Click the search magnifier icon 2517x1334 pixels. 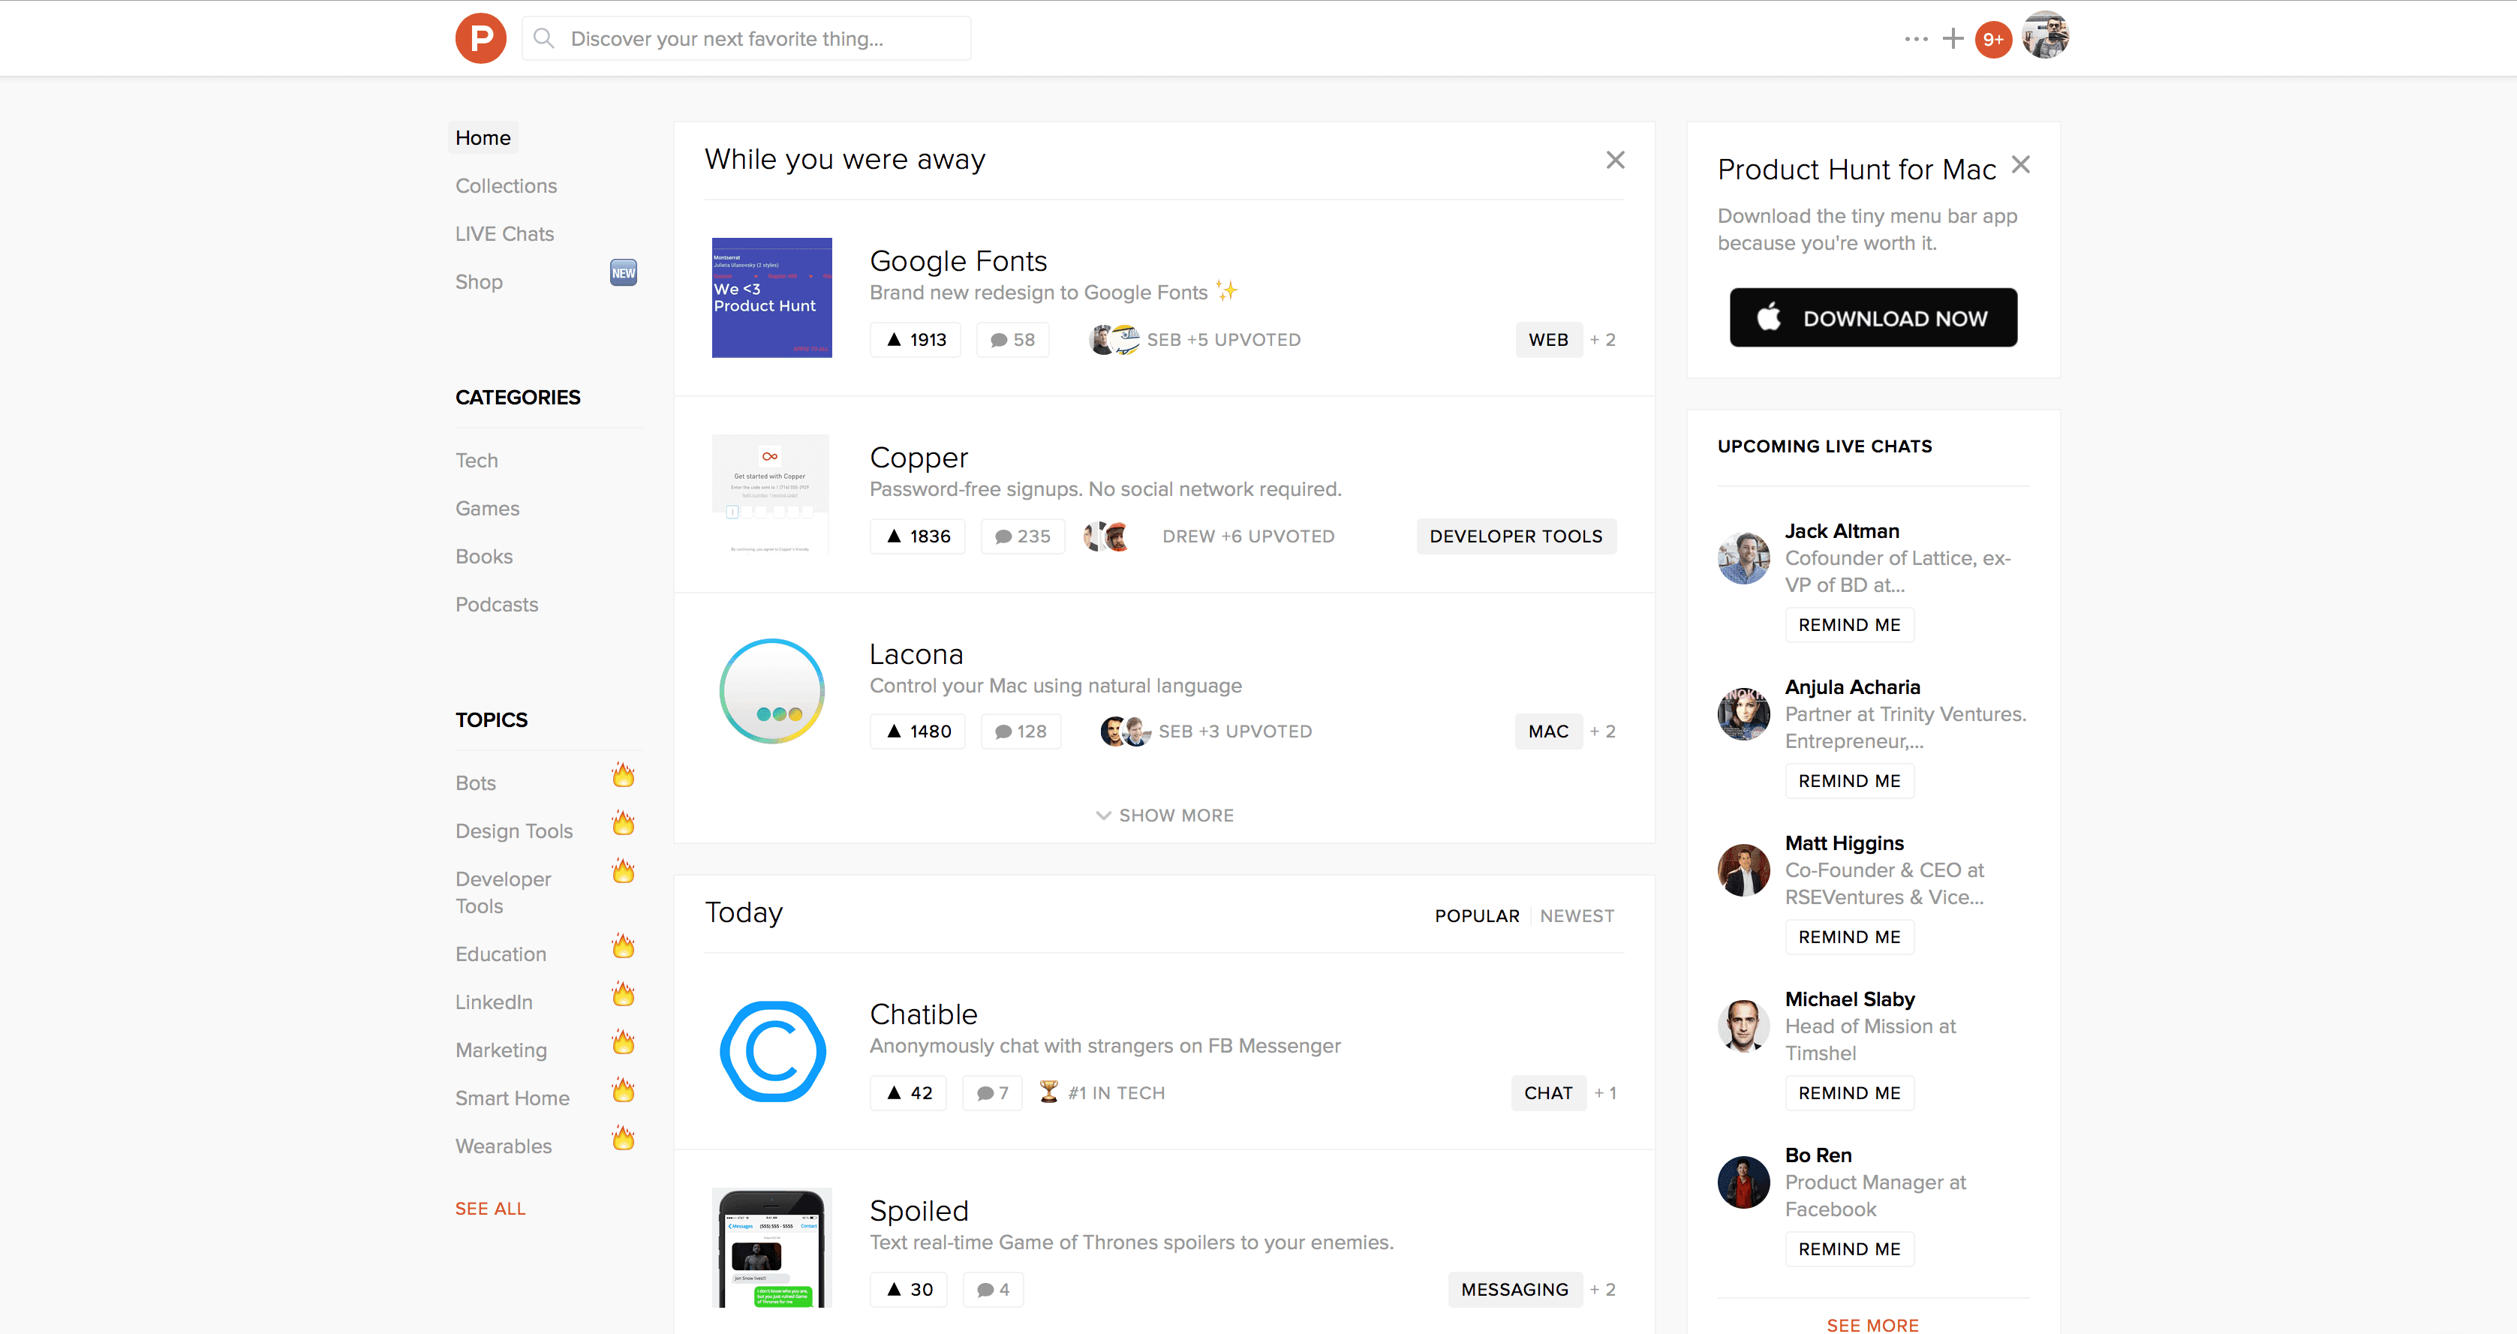[x=544, y=38]
